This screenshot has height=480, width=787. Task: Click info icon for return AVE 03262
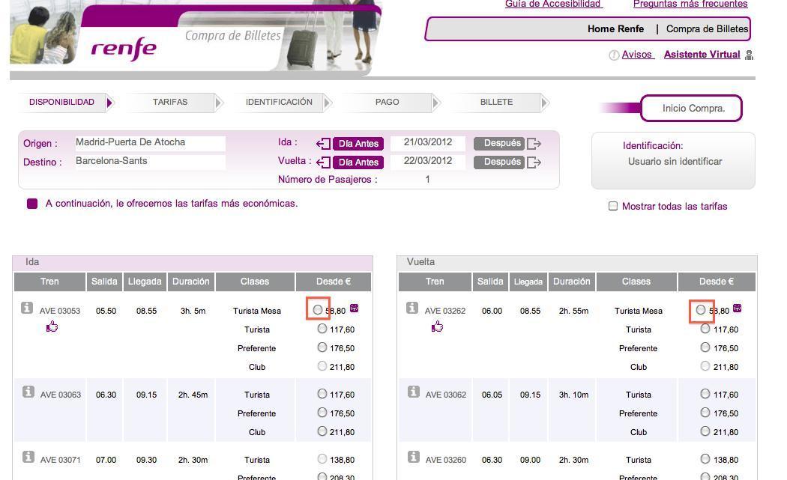pos(412,308)
